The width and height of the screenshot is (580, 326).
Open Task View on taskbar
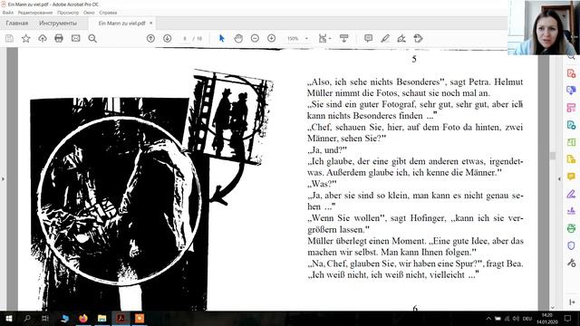point(45,318)
